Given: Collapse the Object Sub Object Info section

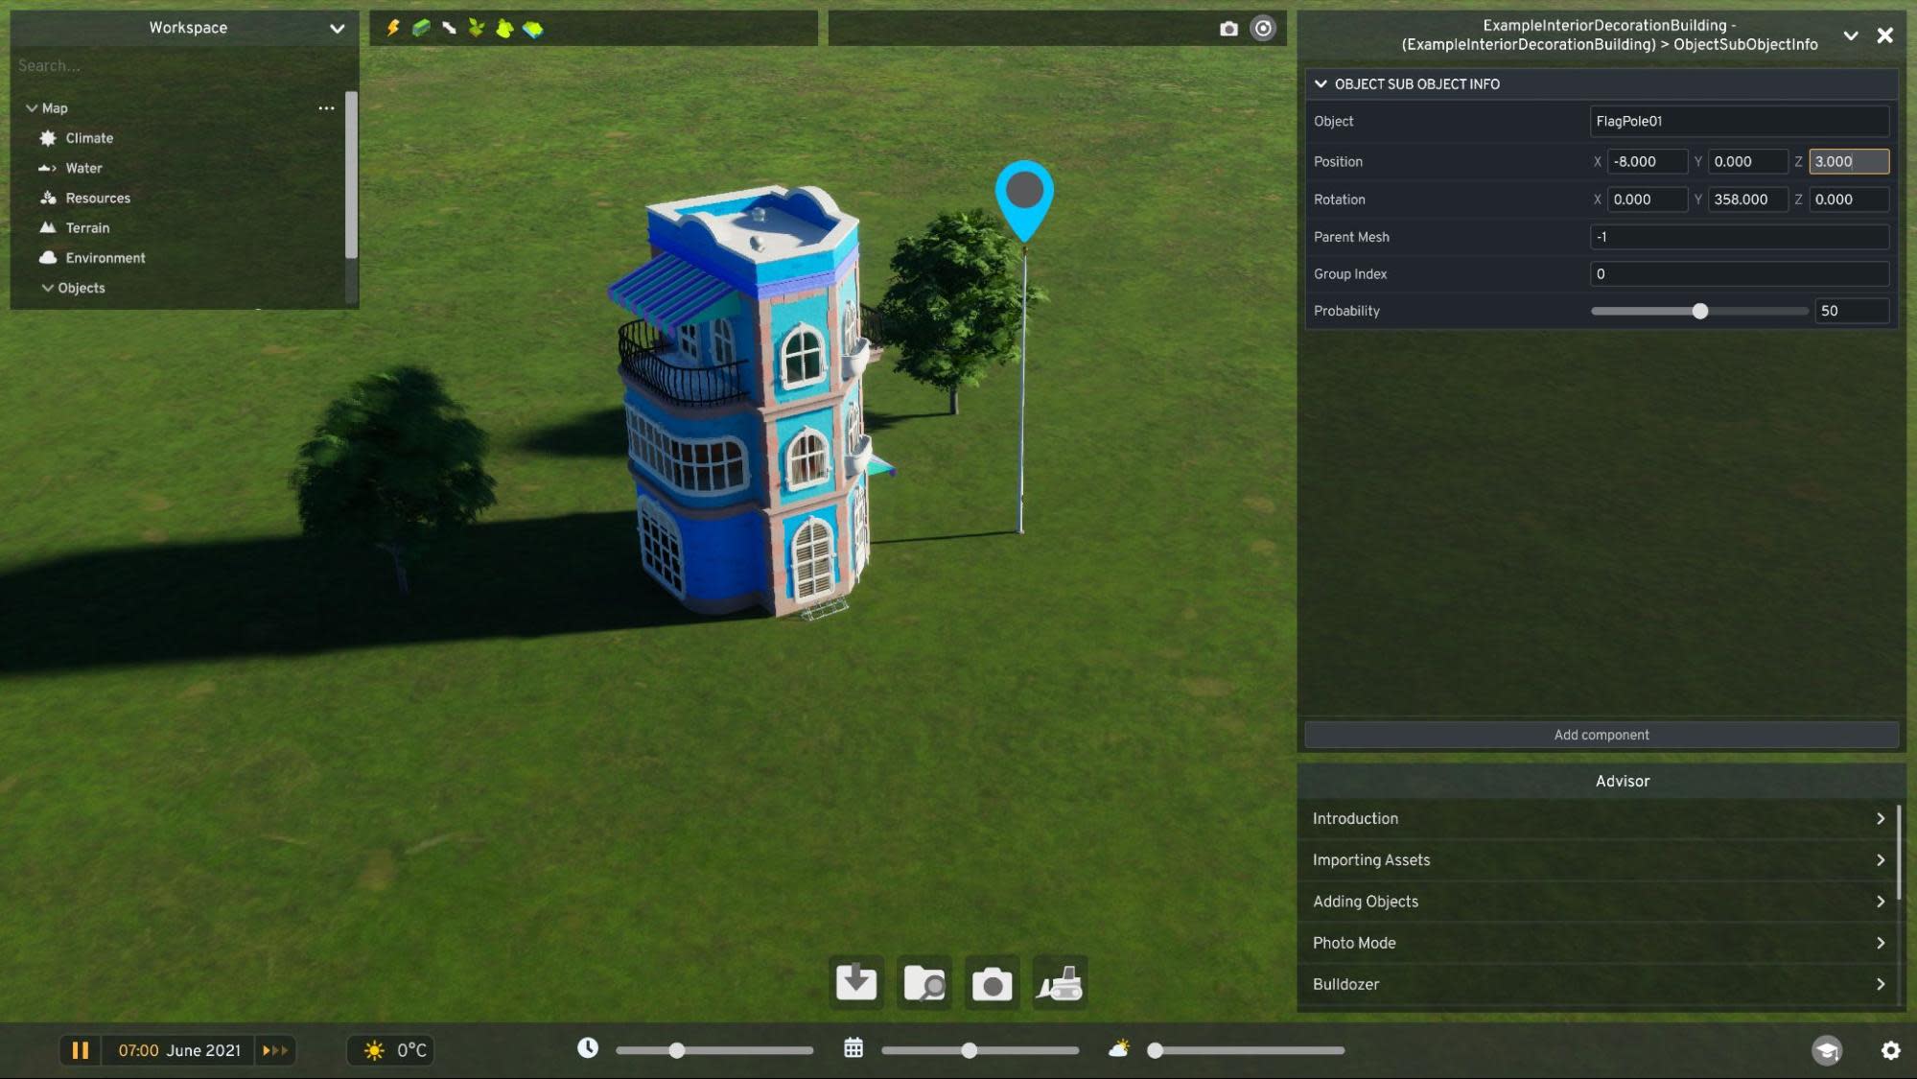Looking at the screenshot, I should click(x=1321, y=84).
